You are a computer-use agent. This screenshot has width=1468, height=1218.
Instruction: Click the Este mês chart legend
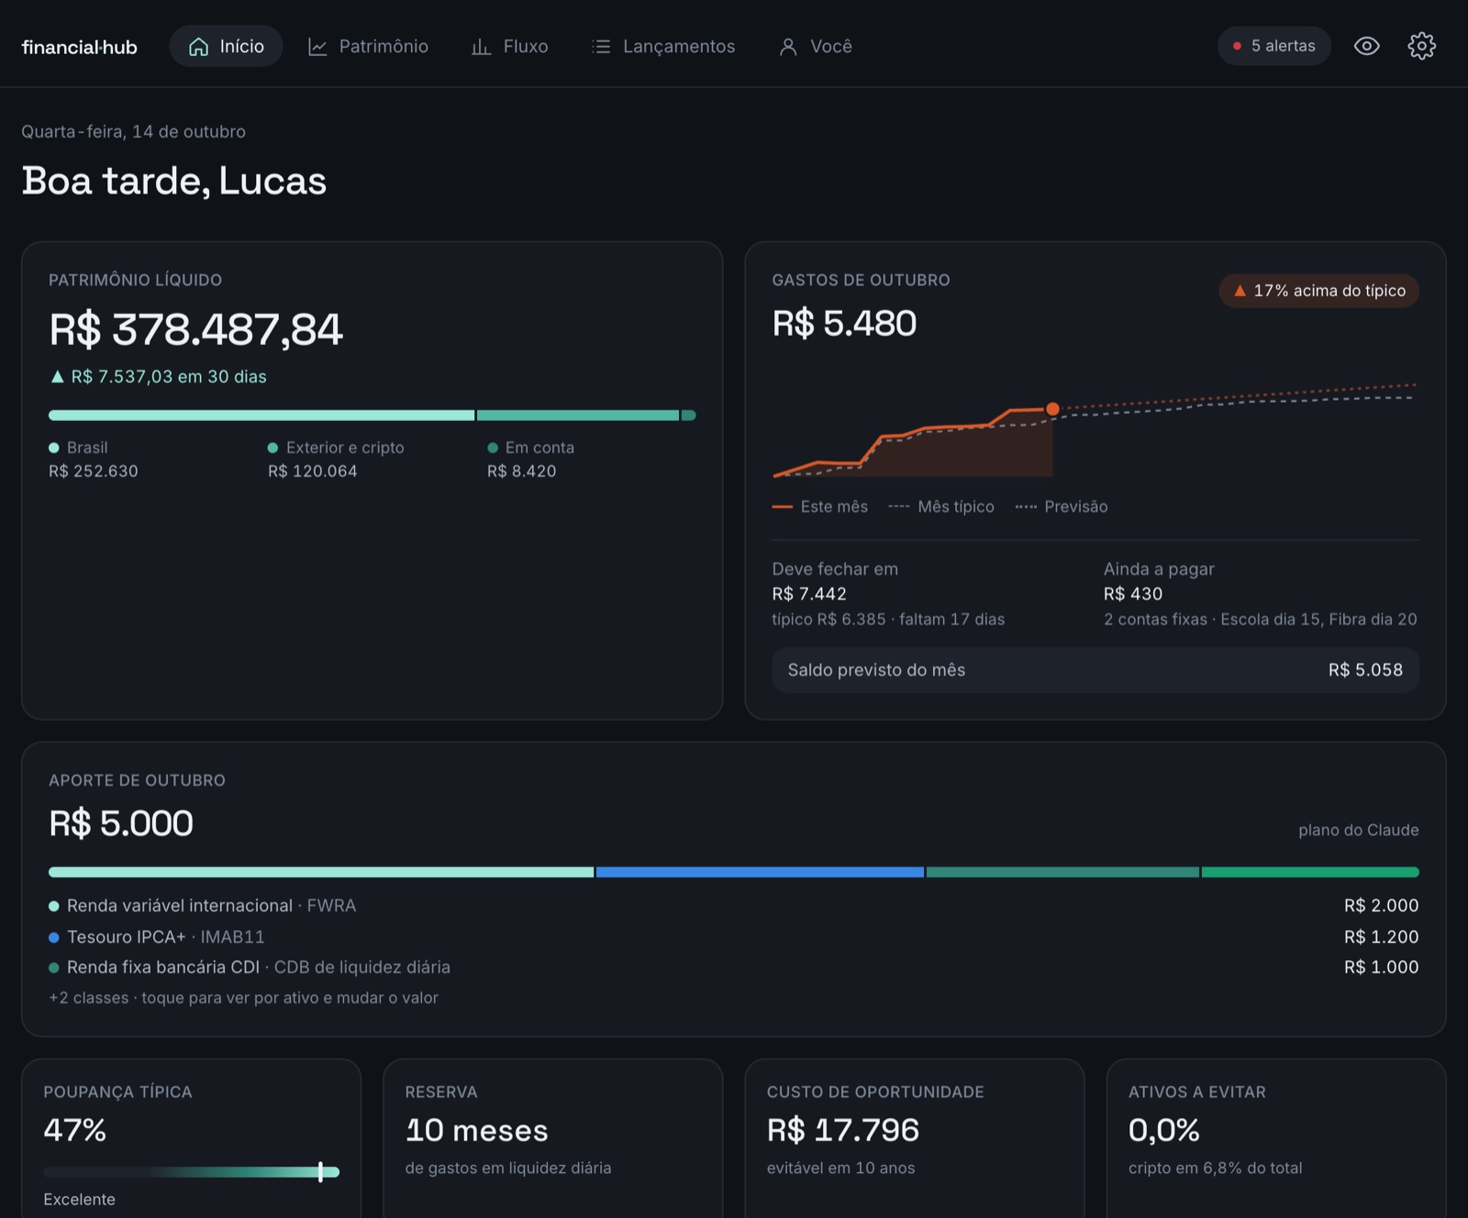(x=820, y=506)
